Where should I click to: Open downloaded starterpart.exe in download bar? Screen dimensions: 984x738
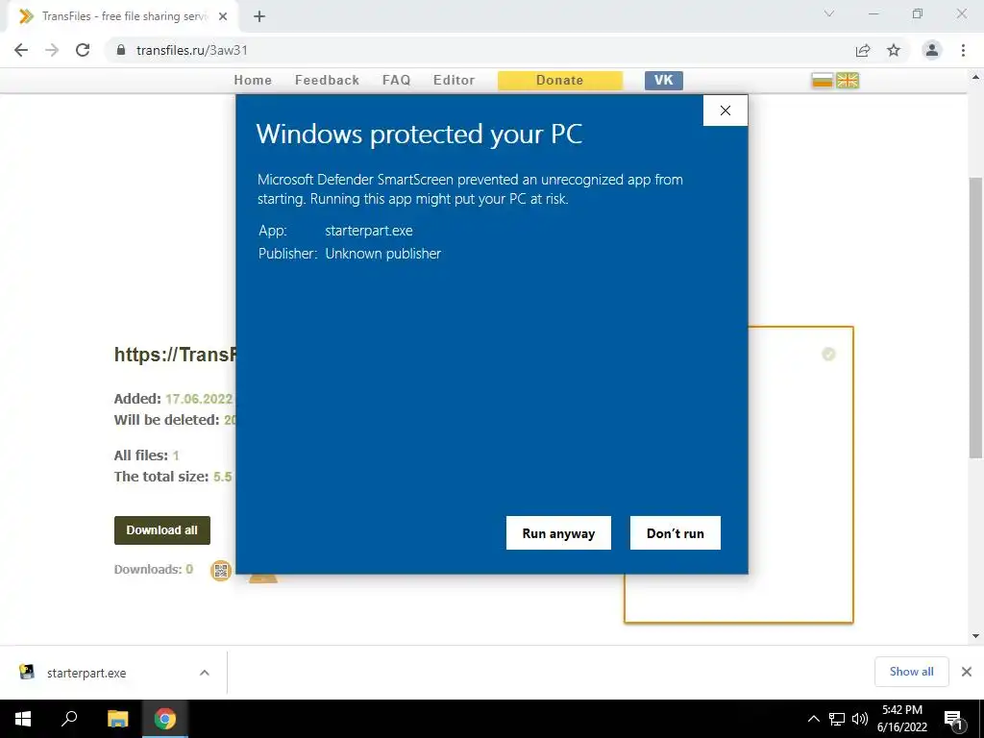(x=86, y=673)
